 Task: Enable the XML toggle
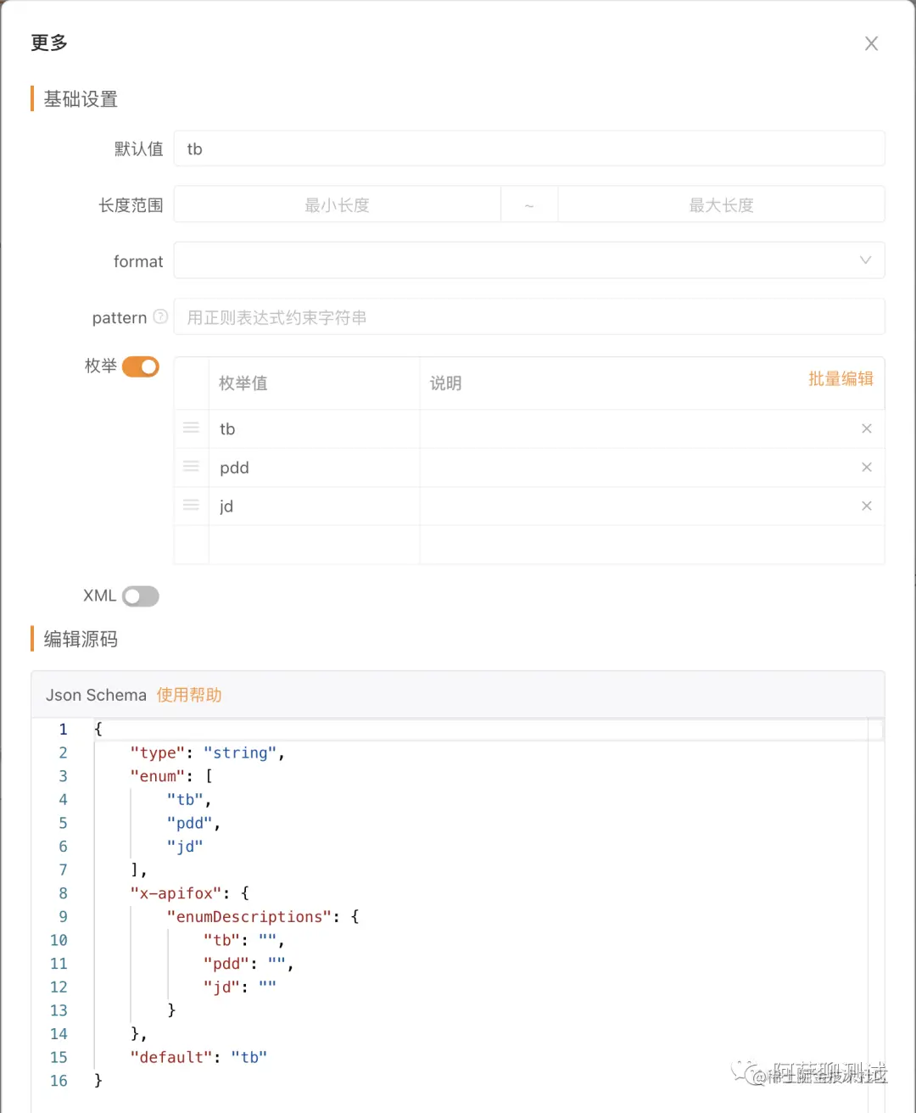click(141, 596)
